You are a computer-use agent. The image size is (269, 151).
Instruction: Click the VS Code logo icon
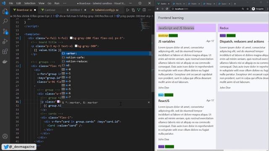[x=4, y=3]
